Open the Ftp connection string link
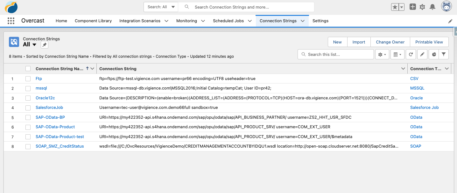The image size is (457, 193). 39,78
